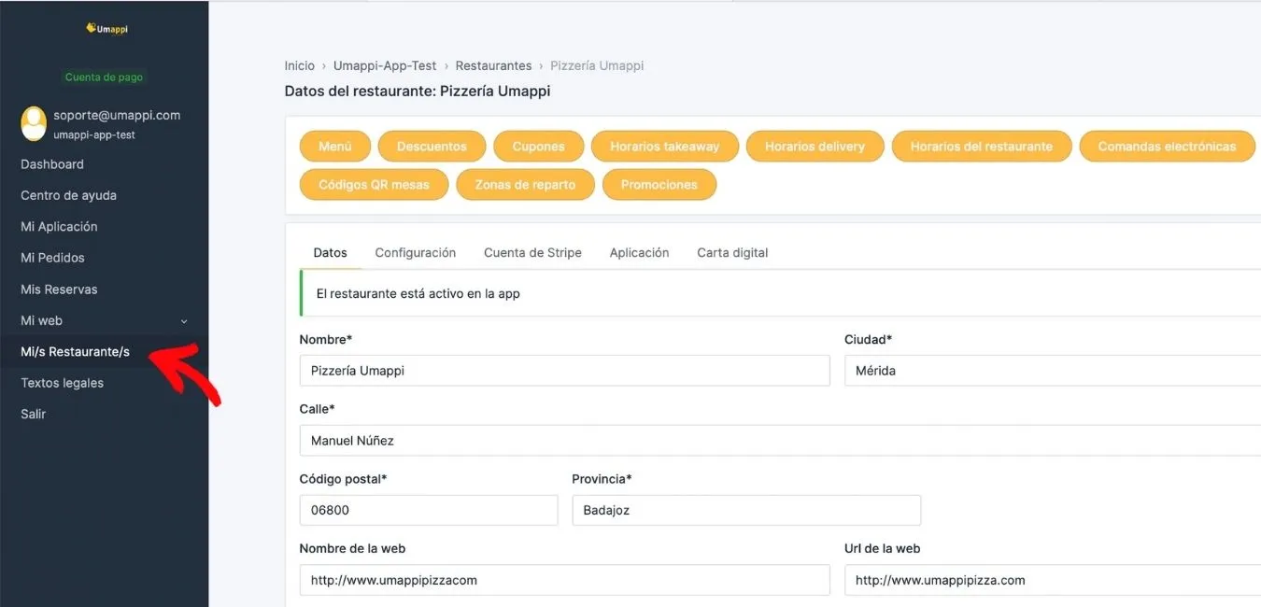Switch to the Cuenta de Stripe tab
Viewport: 1261px width, 607px height.
click(532, 253)
